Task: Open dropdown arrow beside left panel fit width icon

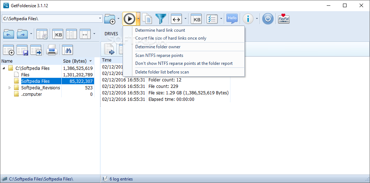Action: click(94, 34)
